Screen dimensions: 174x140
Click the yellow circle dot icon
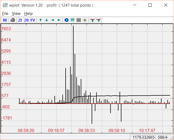85,20
